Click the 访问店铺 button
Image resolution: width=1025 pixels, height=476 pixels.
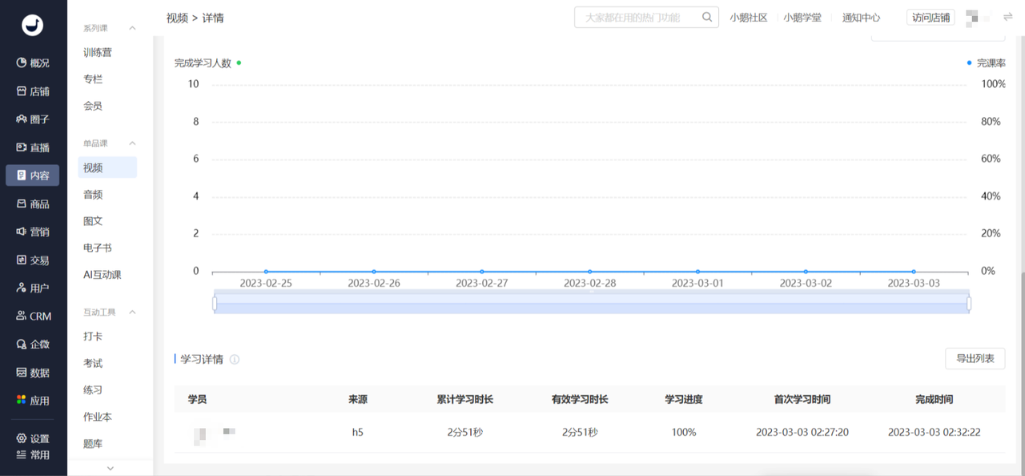tap(931, 18)
